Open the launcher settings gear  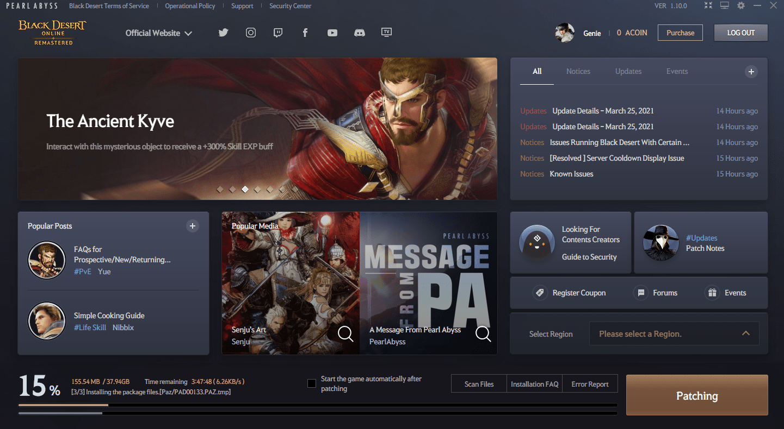click(740, 5)
